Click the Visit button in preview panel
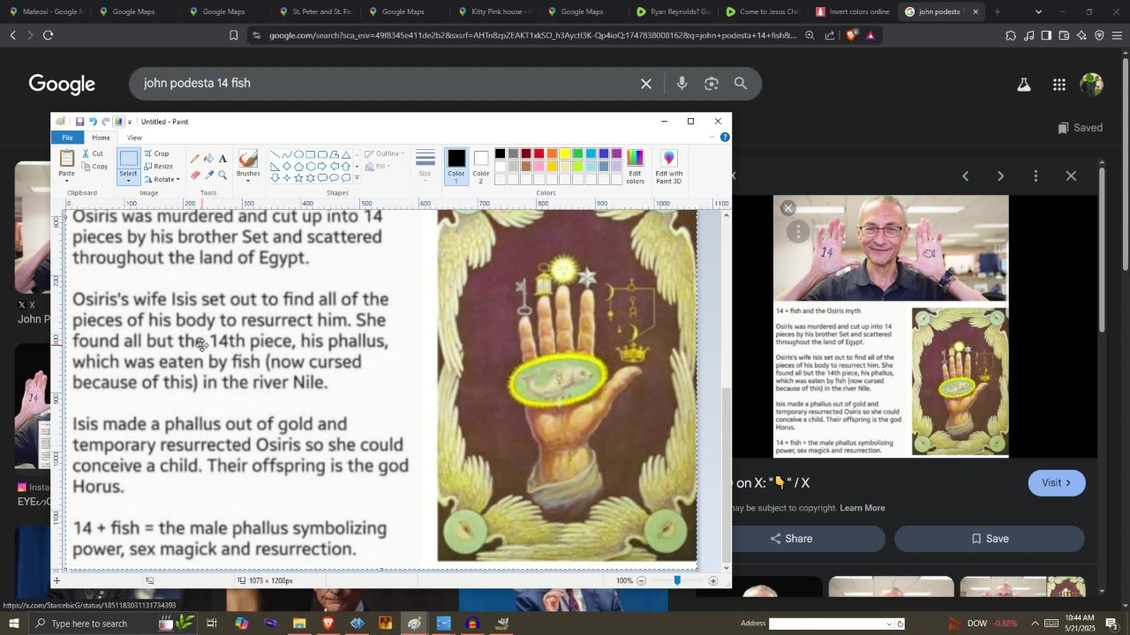This screenshot has height=635, width=1130. (1057, 482)
